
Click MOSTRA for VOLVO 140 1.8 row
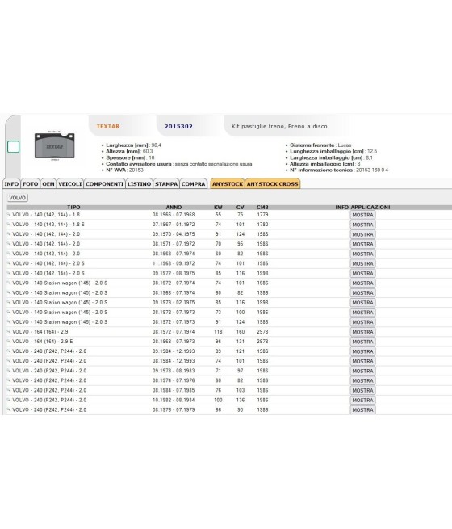[362, 215]
